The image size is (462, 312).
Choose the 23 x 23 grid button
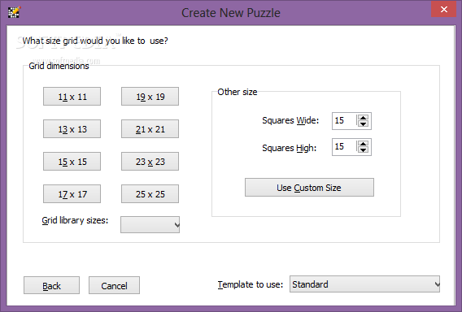coord(150,162)
